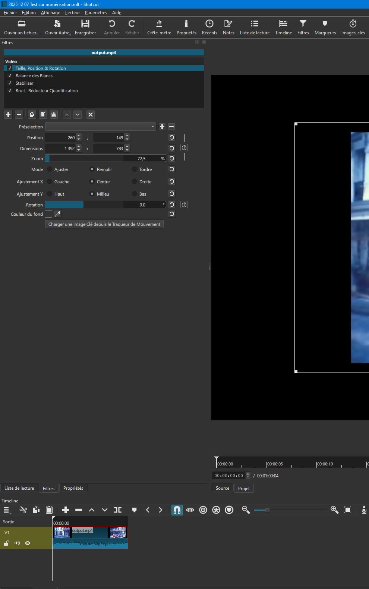
Task: Adjust the Zoom percentage slider
Action: click(104, 159)
